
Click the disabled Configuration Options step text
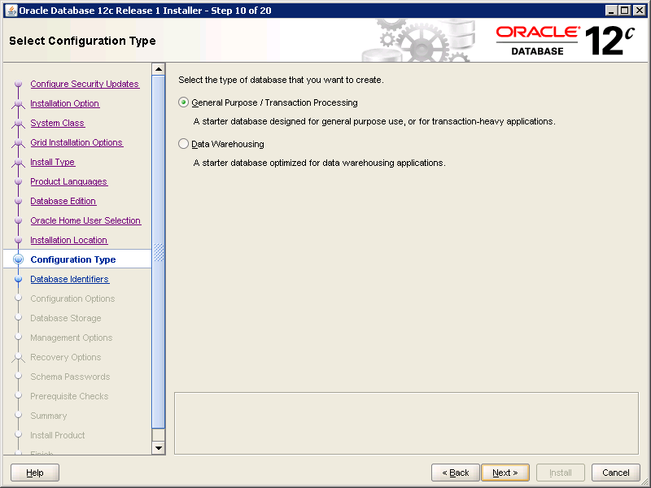click(72, 298)
